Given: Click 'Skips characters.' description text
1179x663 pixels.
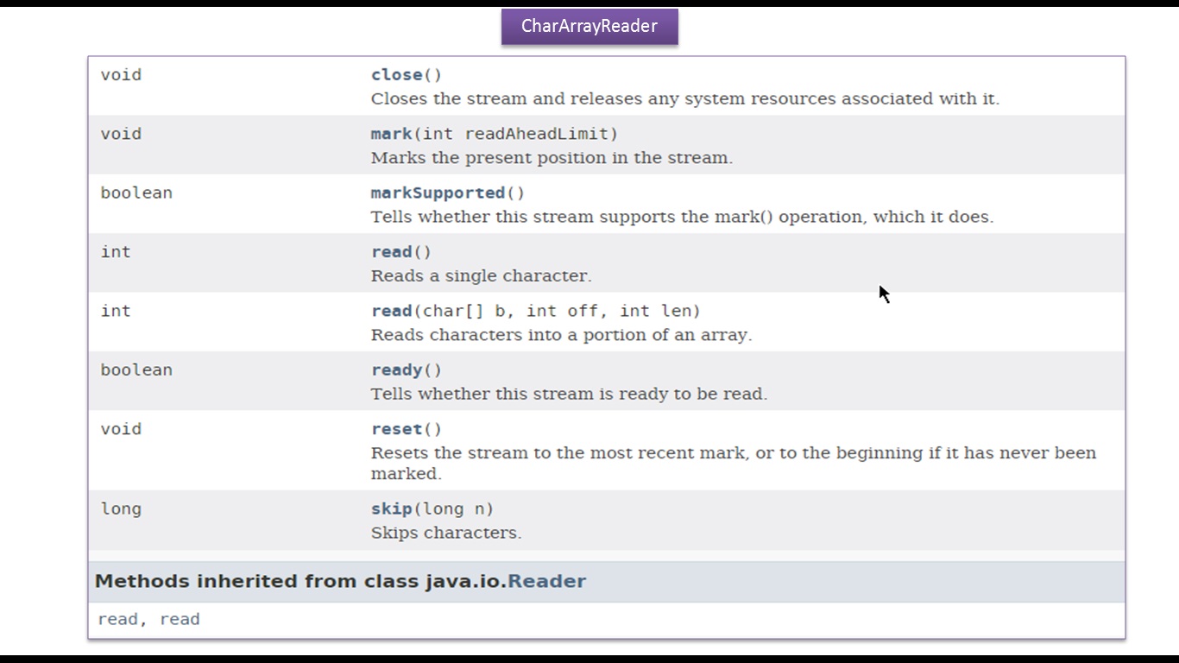Looking at the screenshot, I should click(x=446, y=533).
